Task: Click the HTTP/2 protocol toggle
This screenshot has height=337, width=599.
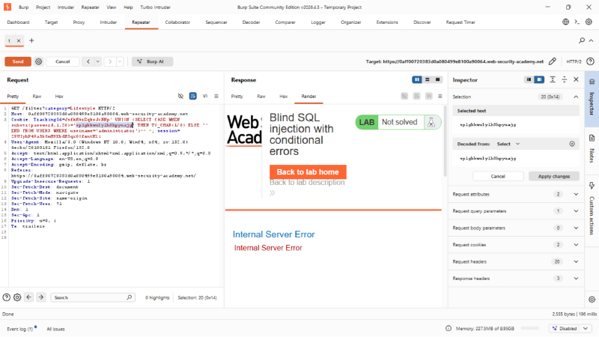Action: coord(574,61)
